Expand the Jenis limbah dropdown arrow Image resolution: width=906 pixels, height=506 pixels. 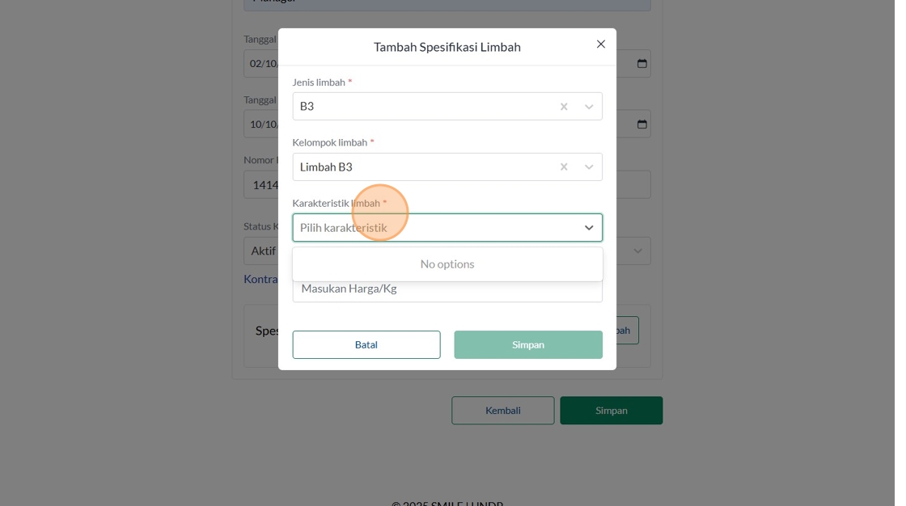(589, 107)
